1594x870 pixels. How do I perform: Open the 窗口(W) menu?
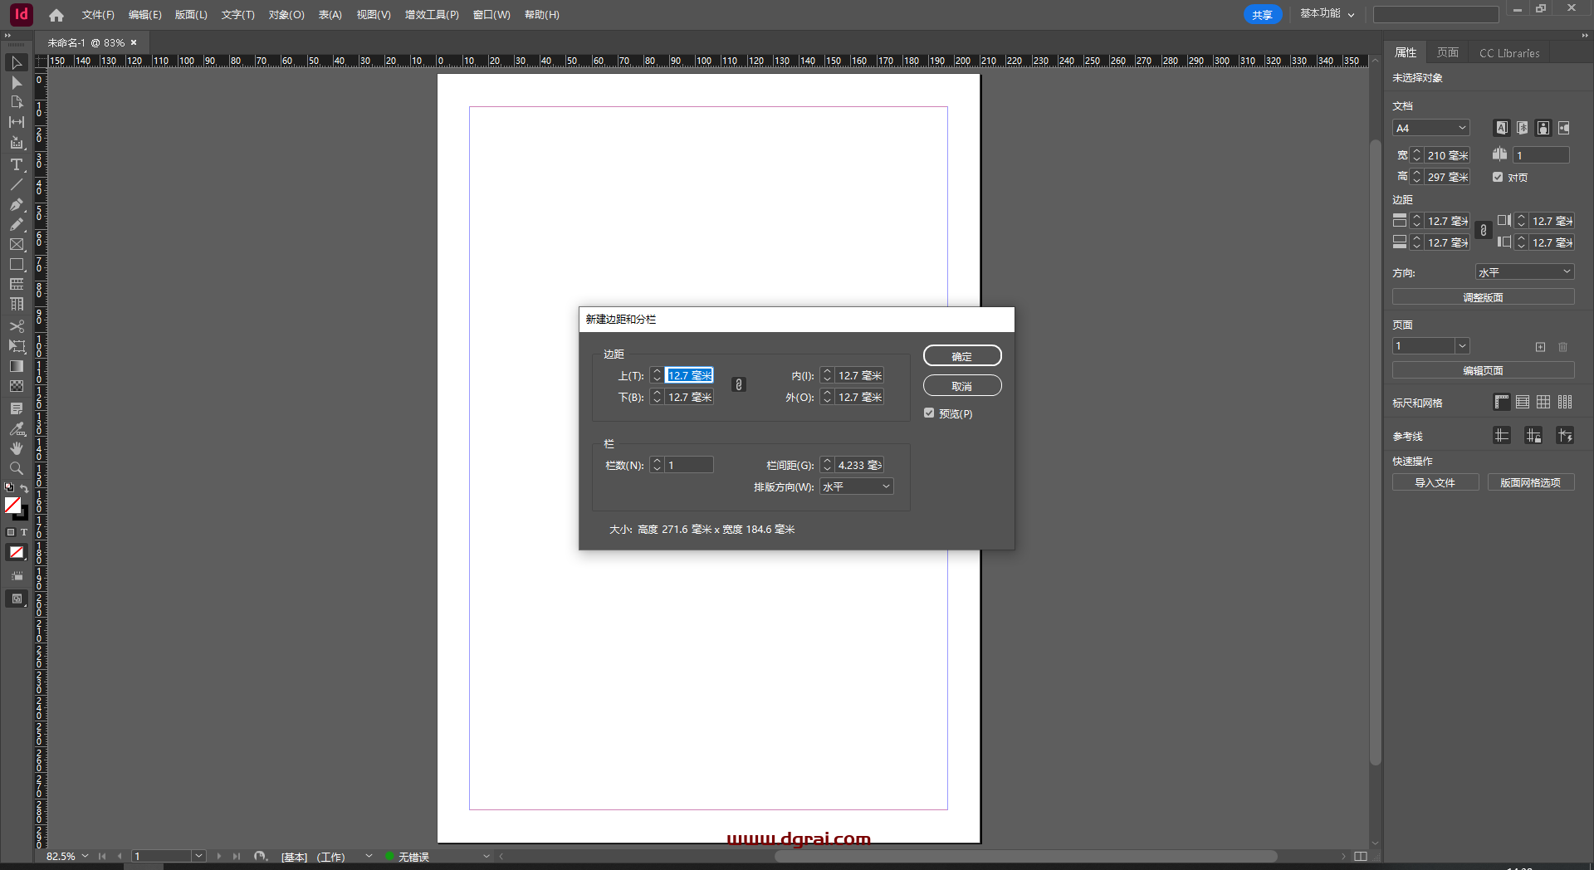point(491,15)
